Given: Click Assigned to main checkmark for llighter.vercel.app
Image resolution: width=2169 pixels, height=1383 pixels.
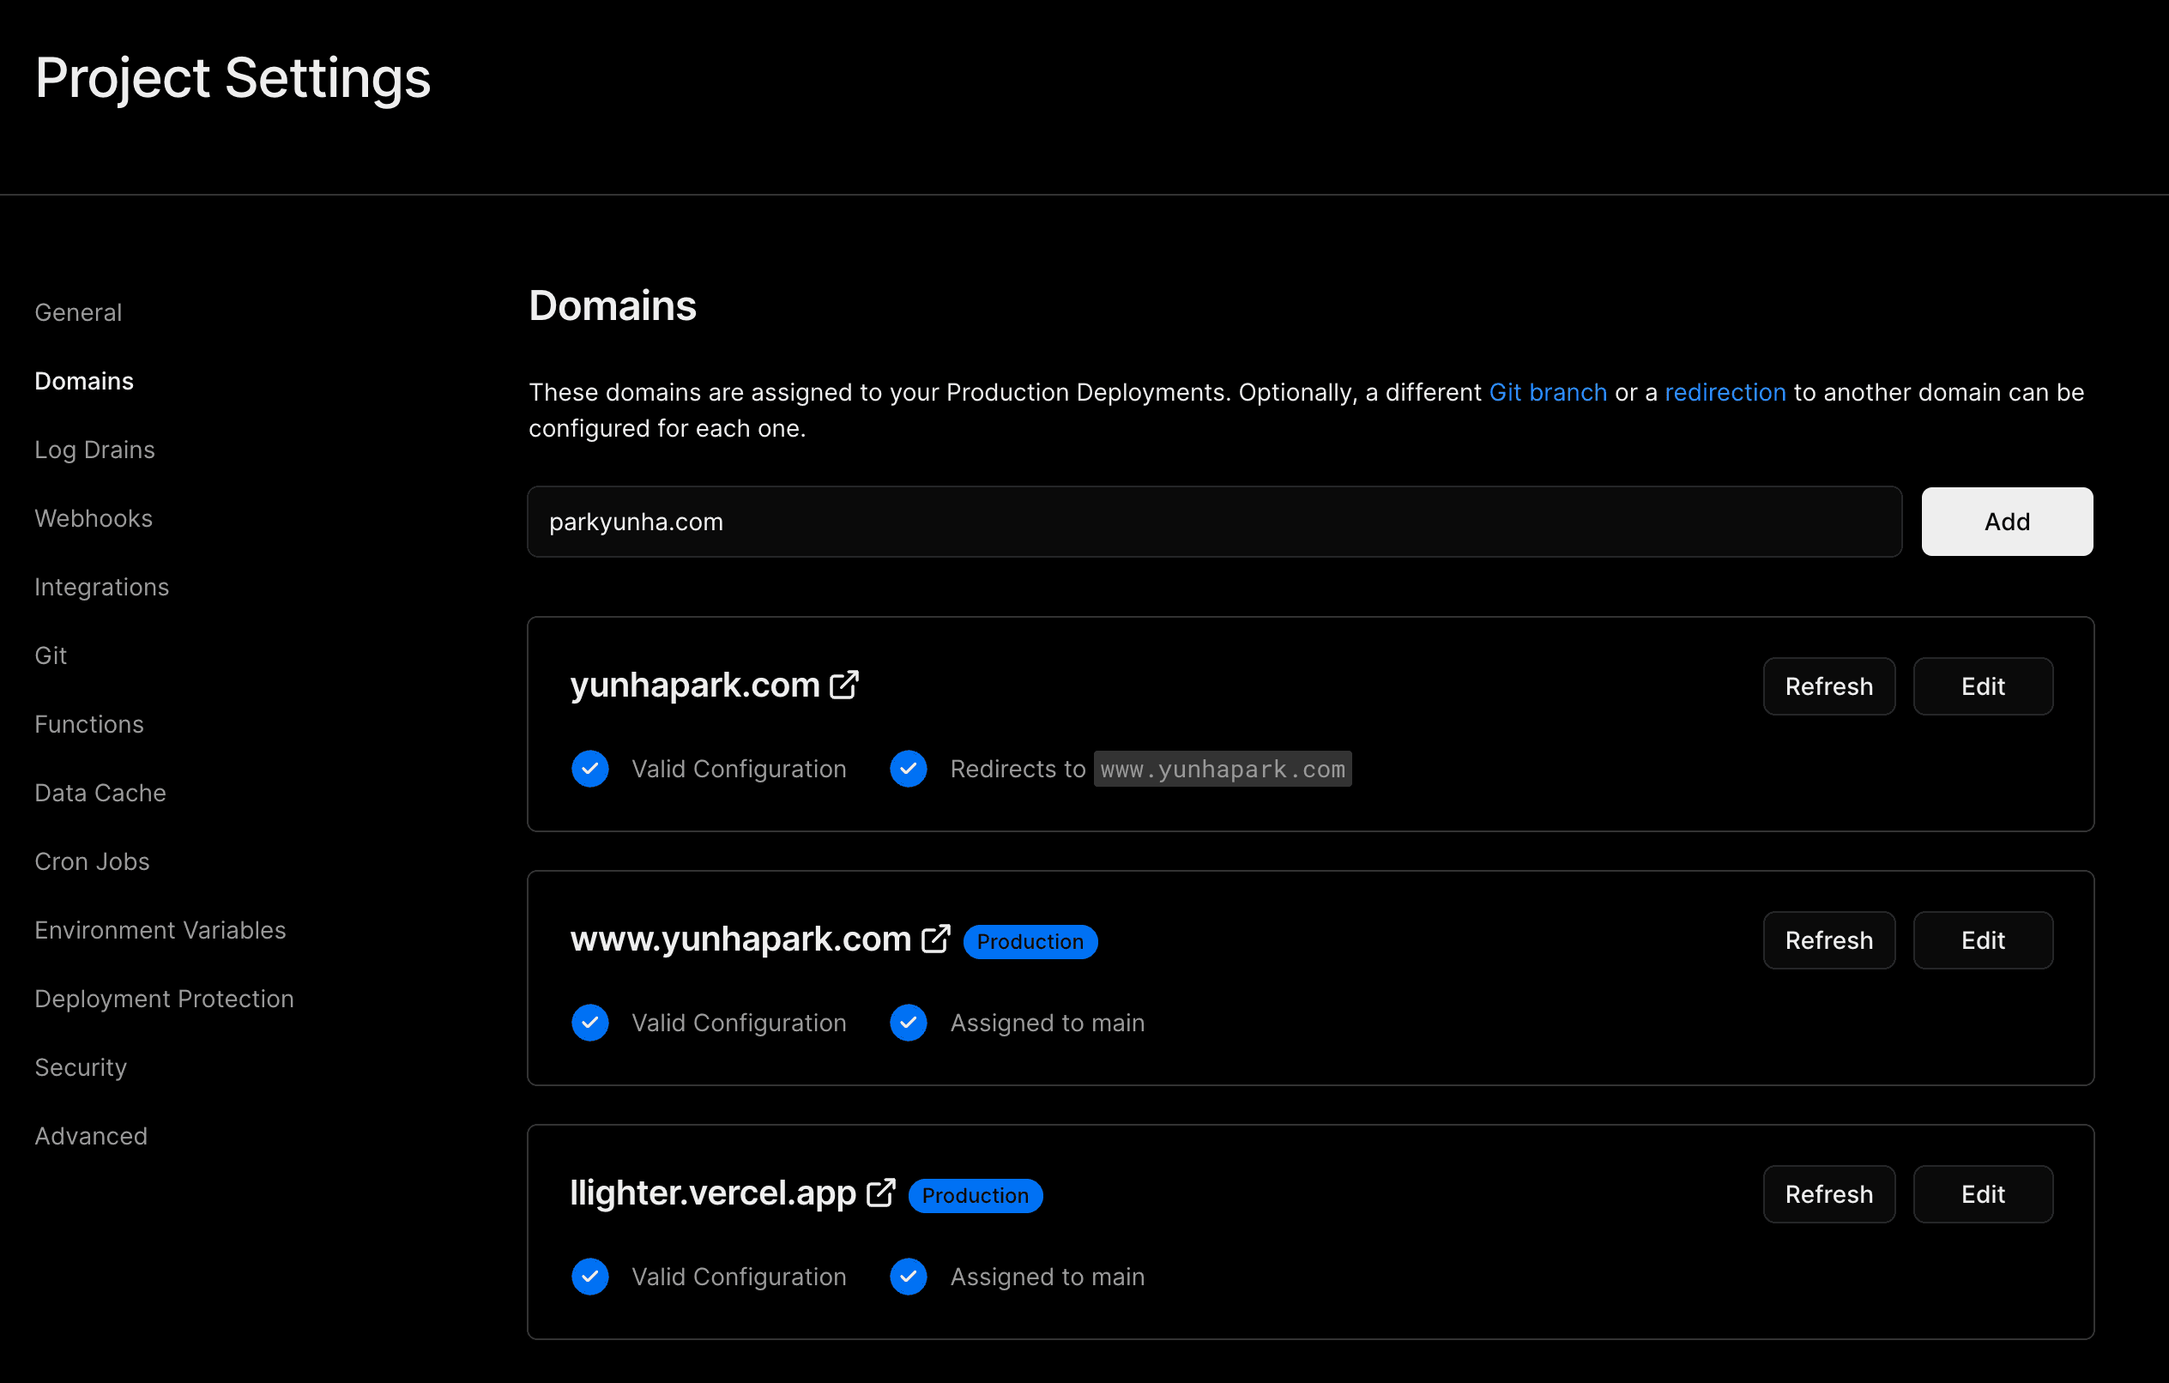Looking at the screenshot, I should tap(908, 1277).
